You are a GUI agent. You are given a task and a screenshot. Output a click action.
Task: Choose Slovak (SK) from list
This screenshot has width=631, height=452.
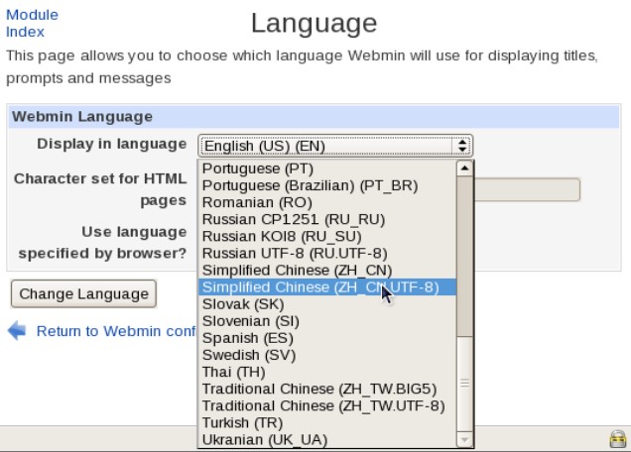coord(327,304)
